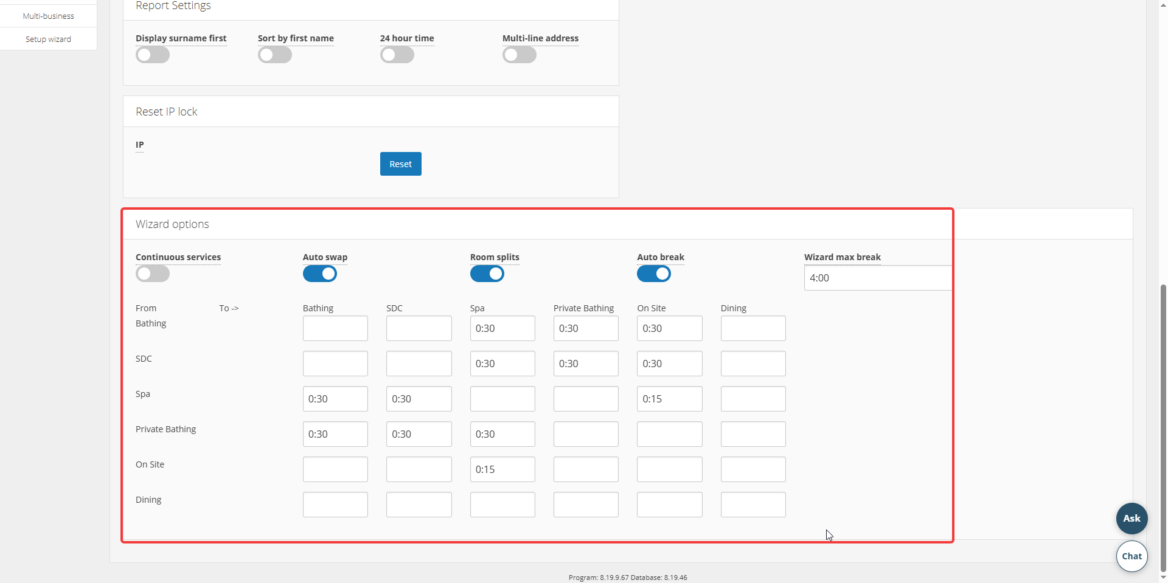Click the page vertical scrollbar thumb
Image resolution: width=1168 pixels, height=583 pixels.
click(1163, 427)
